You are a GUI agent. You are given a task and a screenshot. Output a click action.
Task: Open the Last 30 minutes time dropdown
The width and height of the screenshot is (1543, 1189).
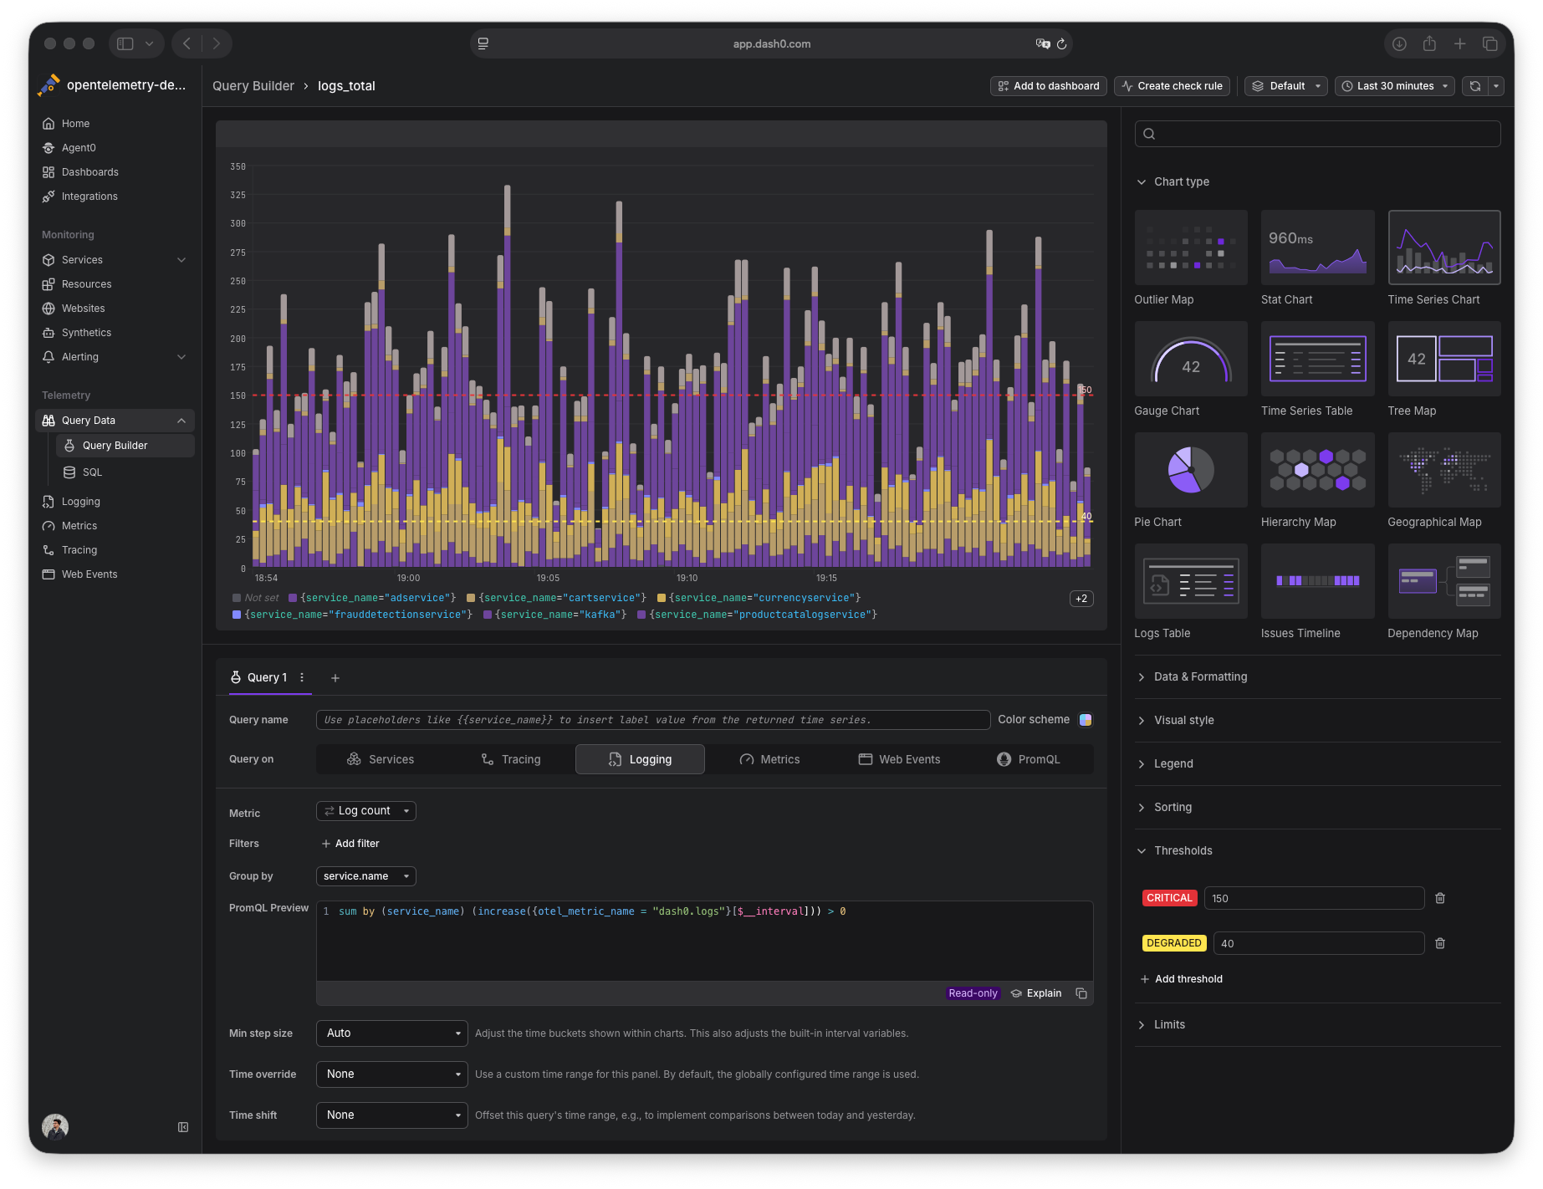click(x=1394, y=86)
